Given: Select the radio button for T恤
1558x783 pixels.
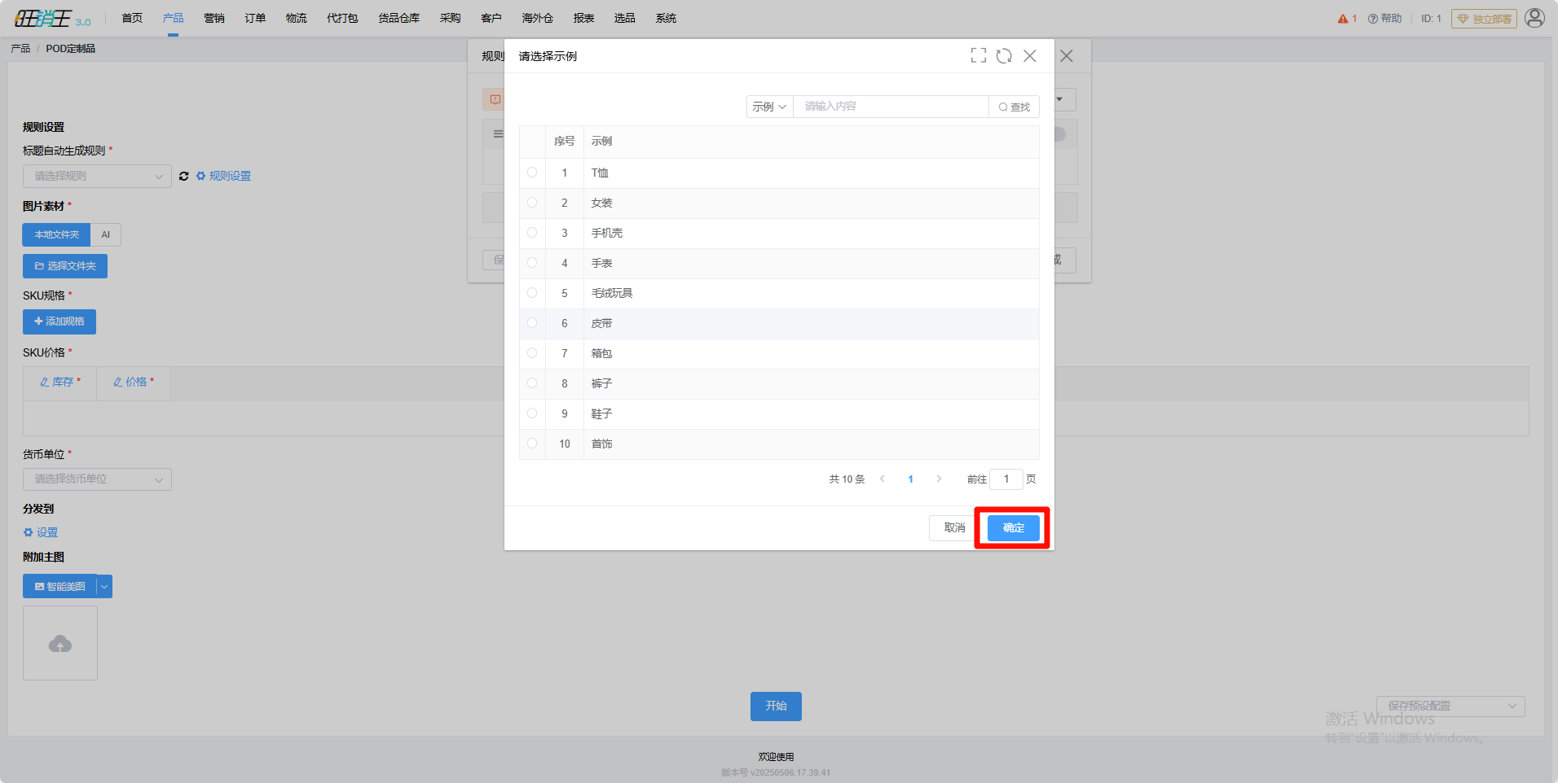Looking at the screenshot, I should click(x=532, y=173).
